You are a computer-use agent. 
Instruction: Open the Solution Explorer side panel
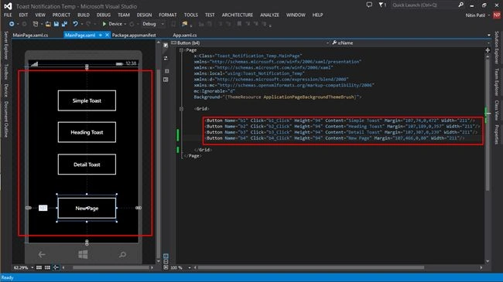(497, 47)
